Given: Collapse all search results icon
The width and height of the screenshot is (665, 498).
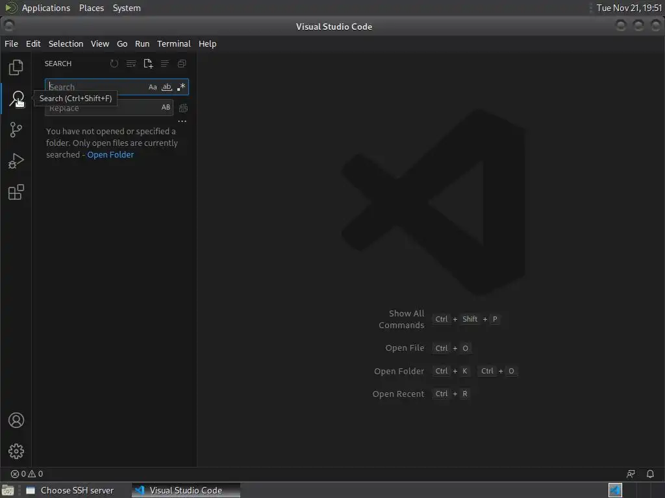Looking at the screenshot, I should [x=182, y=64].
